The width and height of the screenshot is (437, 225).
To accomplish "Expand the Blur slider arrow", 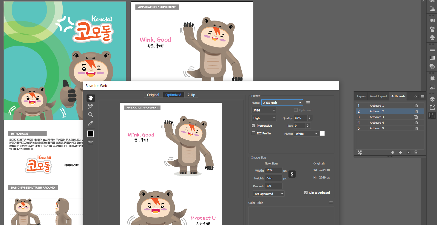I will click(x=308, y=126).
